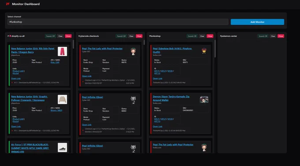Open Pop! Sideshow Bob title link

[172, 50]
